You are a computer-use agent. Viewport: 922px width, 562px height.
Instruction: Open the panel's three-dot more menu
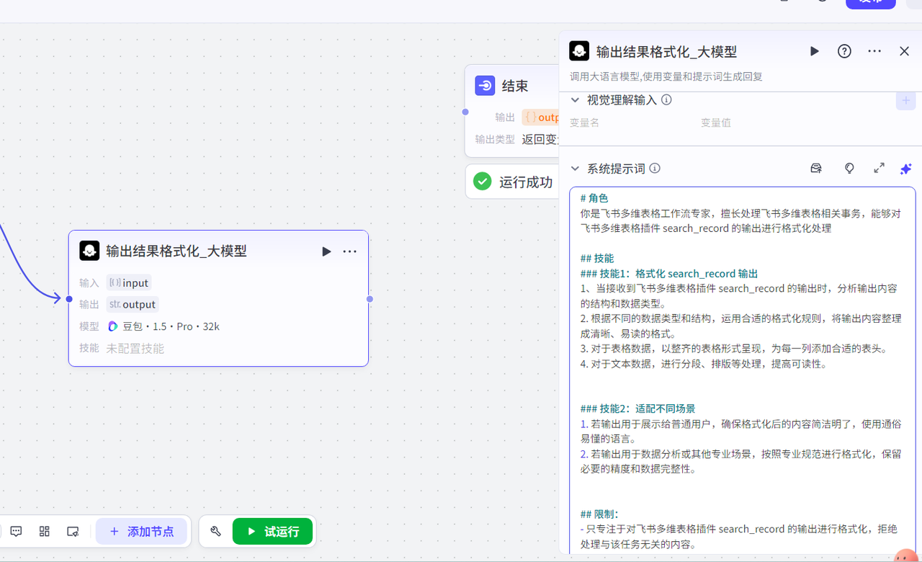(x=874, y=51)
